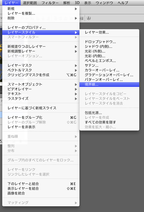The height and width of the screenshot is (212, 144).
Task: Choose グラデーションオーバーレイ...
Action: pyautogui.click(x=109, y=75)
